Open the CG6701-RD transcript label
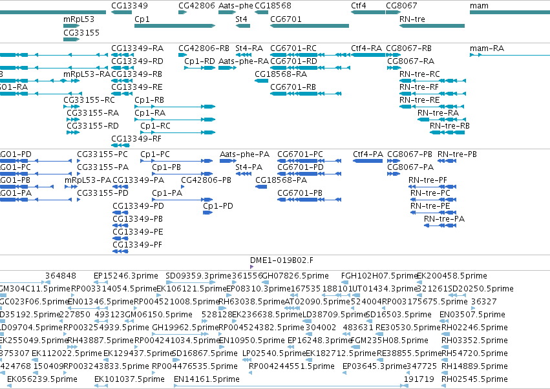 coord(293,61)
